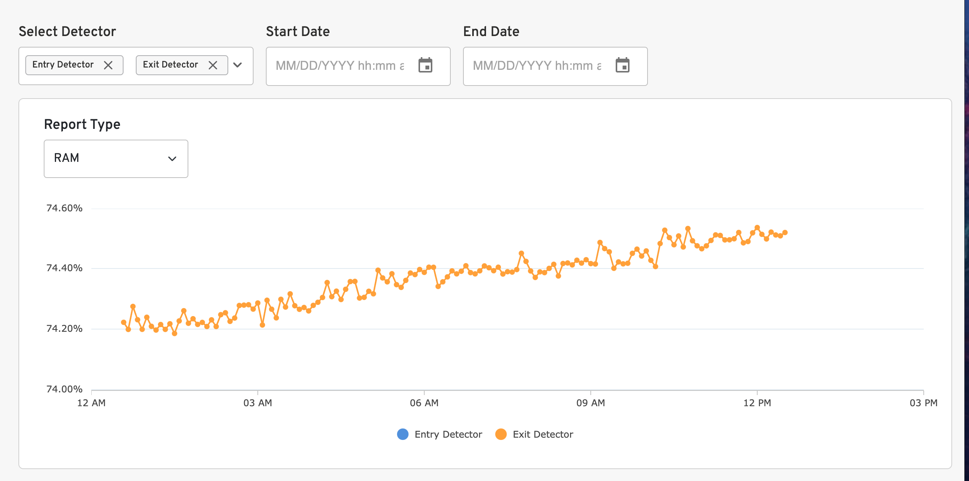The height and width of the screenshot is (481, 969).
Task: Focus the Start Date input field
Action: click(x=340, y=66)
